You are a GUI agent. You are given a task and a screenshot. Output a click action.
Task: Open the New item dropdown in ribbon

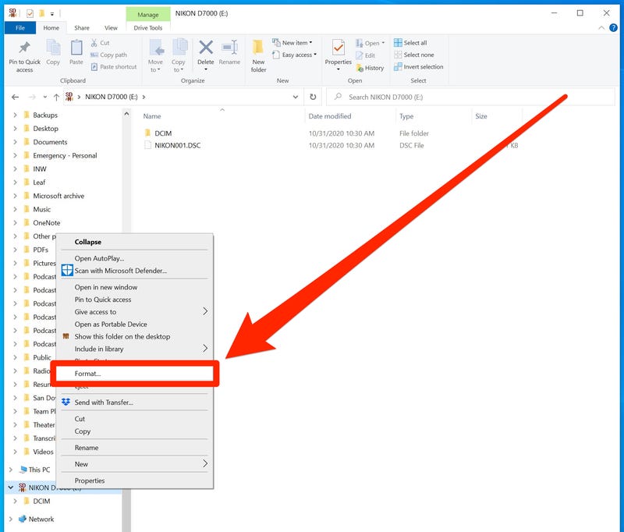point(292,43)
